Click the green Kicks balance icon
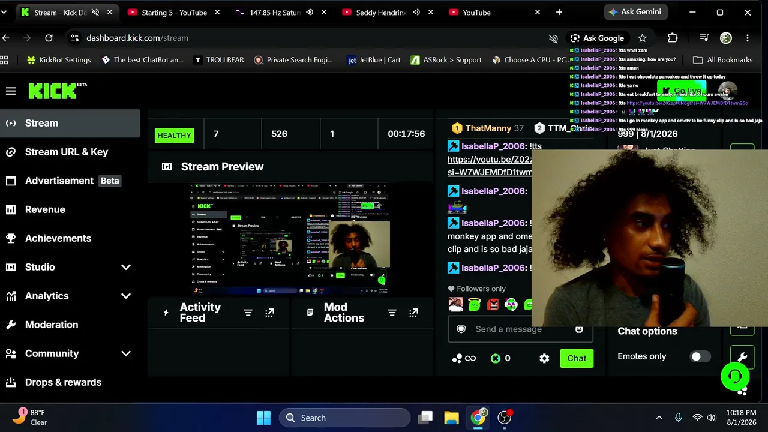Image resolution: width=768 pixels, height=432 pixels. pos(496,358)
